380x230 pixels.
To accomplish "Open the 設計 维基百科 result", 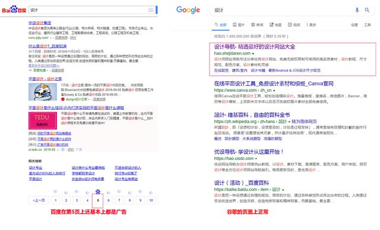I will pyautogui.click(x=252, y=115).
